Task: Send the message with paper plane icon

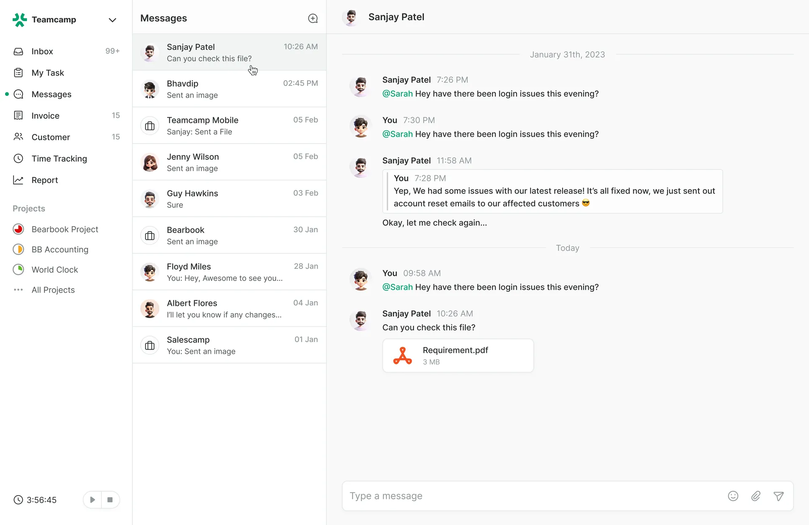Action: (x=779, y=496)
